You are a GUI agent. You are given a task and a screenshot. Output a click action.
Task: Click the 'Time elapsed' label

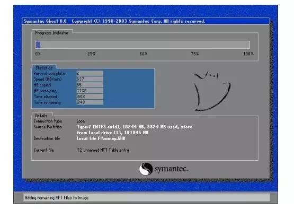point(46,97)
